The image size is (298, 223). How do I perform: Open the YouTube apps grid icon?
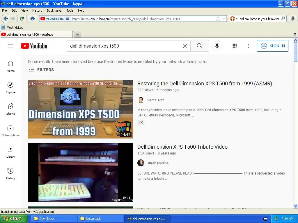click(x=235, y=46)
